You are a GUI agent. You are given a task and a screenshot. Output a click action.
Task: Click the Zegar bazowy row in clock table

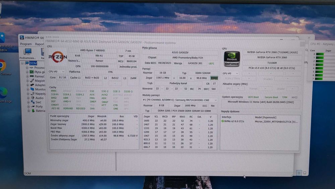pyautogui.click(x=94, y=124)
